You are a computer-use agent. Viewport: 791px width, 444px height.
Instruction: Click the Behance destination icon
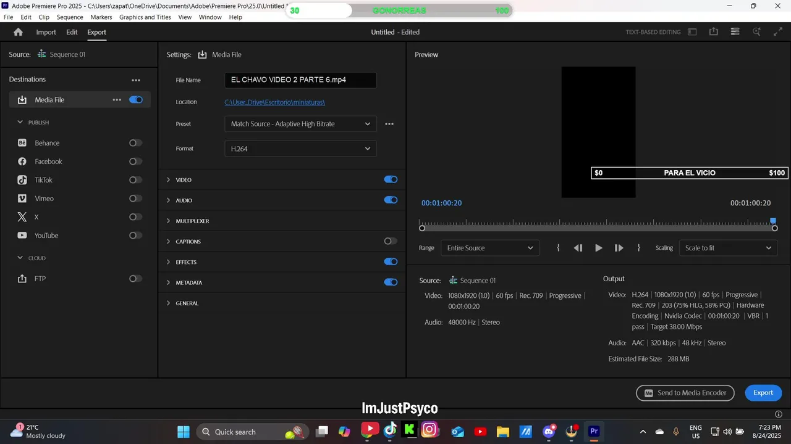point(22,143)
